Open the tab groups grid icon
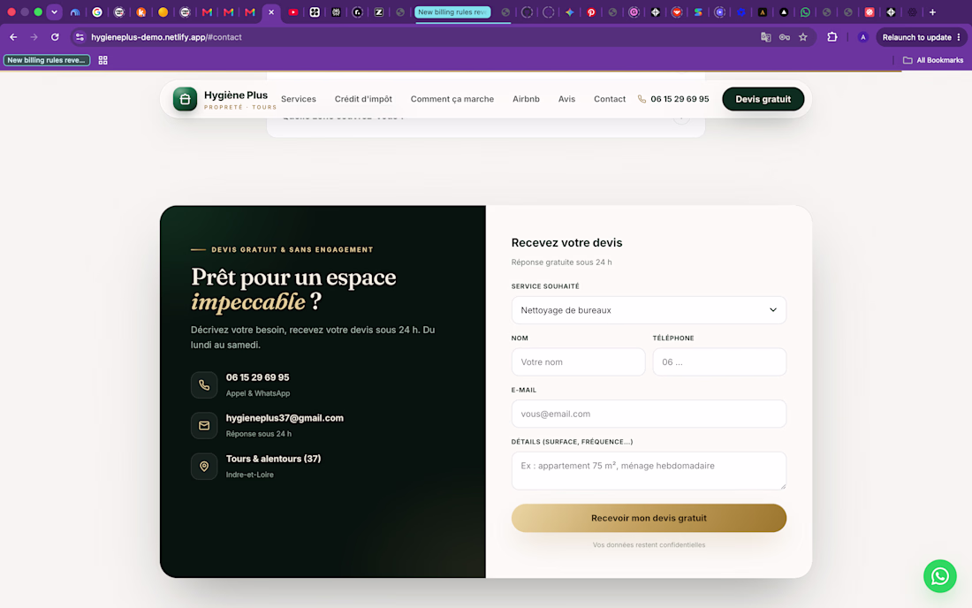 click(x=103, y=60)
